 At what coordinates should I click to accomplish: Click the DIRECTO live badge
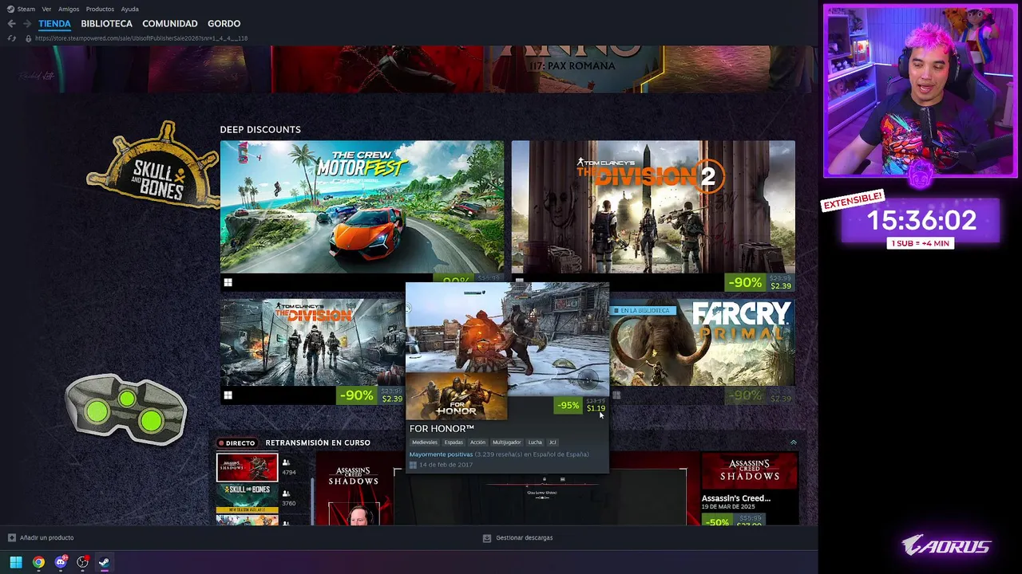pyautogui.click(x=236, y=442)
